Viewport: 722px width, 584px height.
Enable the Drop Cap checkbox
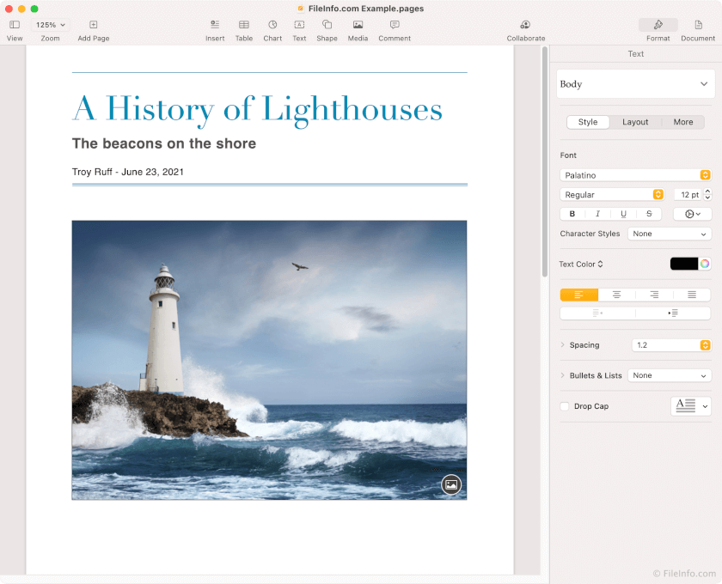coord(565,406)
